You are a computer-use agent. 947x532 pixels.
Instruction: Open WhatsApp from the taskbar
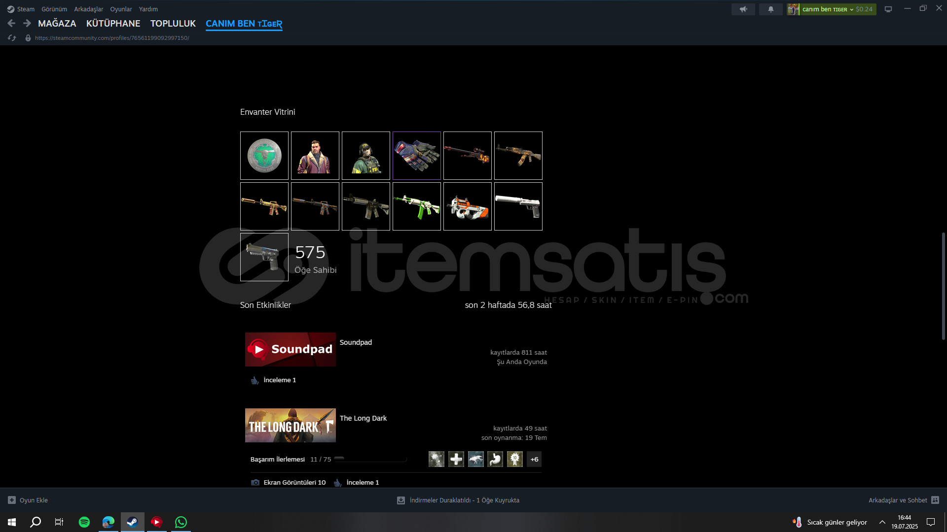181,522
